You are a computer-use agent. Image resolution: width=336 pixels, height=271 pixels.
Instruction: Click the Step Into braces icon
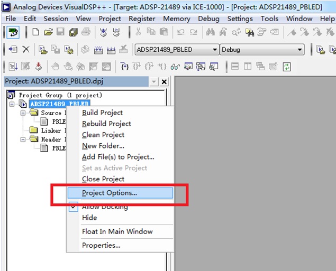124,67
